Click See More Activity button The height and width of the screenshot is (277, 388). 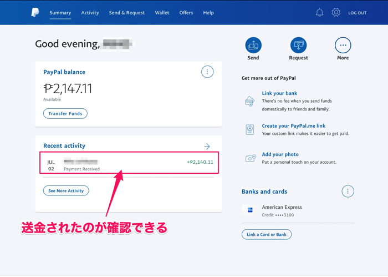coord(66,190)
